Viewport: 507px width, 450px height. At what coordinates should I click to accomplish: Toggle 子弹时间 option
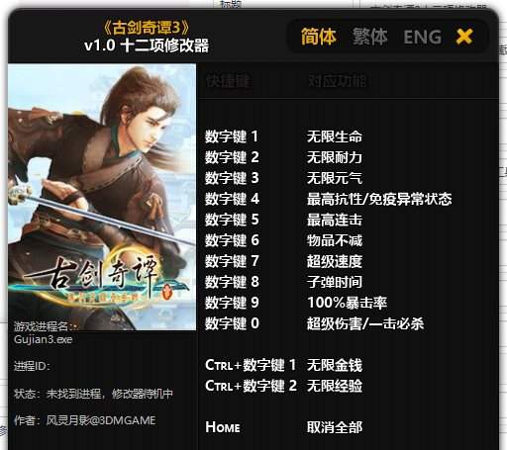pyautogui.click(x=335, y=282)
